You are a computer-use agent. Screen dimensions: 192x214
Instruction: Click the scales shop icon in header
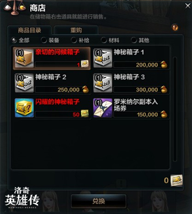(x=14, y=8)
